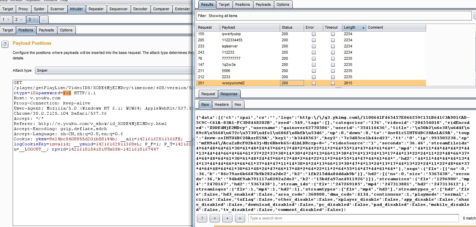Click Length value 2615 cell
This screenshot has height=227, width=476.
point(354,83)
